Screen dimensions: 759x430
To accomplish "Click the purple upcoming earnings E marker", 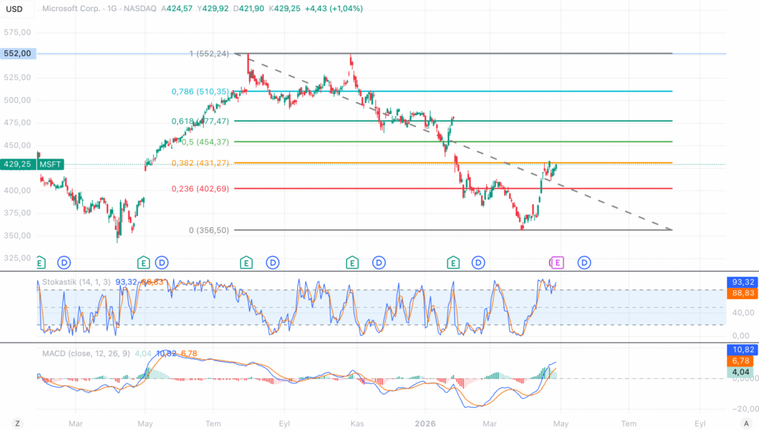I will (x=557, y=262).
